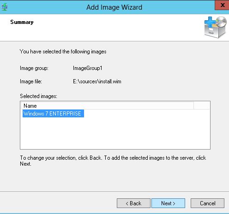229x214 pixels.
Task: Click the Image group label
Action: [34, 68]
